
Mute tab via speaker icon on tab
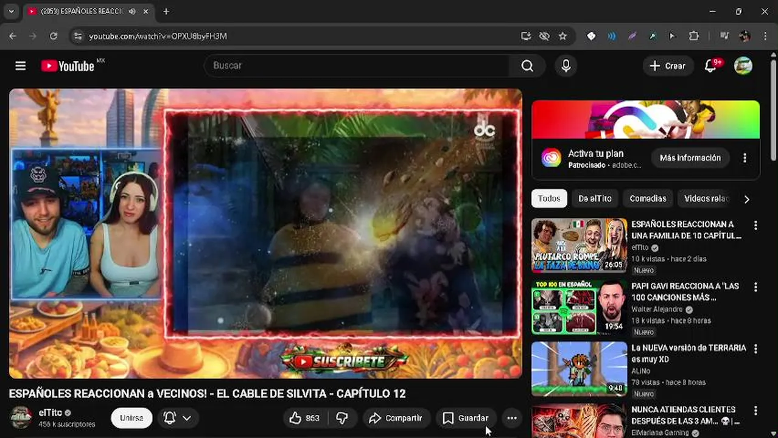133,12
